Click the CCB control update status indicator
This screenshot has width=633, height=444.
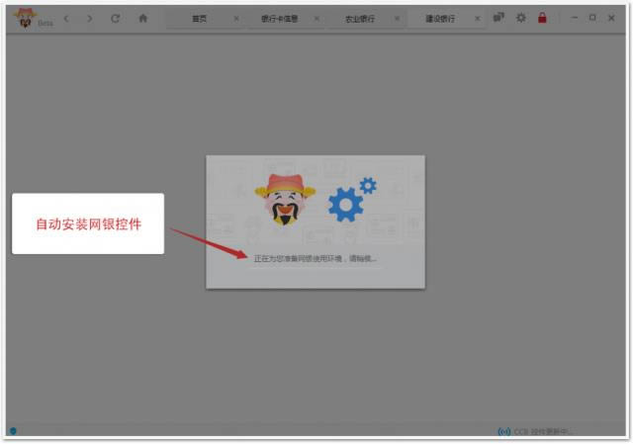pos(534,432)
